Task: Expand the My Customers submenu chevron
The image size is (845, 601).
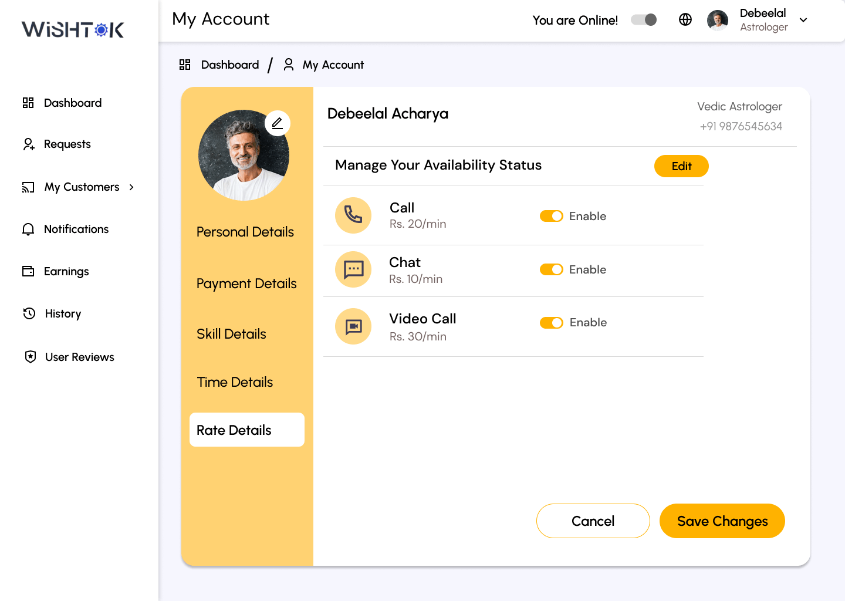Action: (131, 187)
